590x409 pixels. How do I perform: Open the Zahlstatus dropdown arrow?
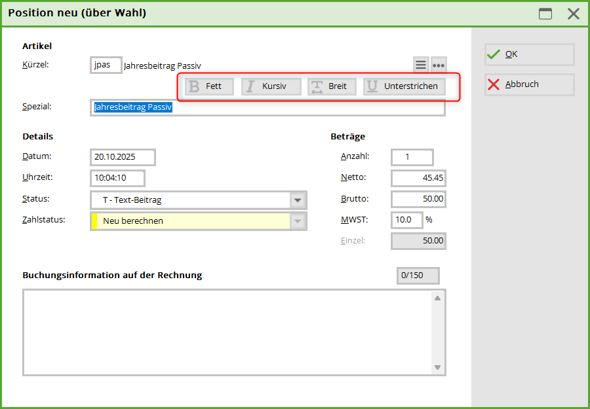(298, 221)
